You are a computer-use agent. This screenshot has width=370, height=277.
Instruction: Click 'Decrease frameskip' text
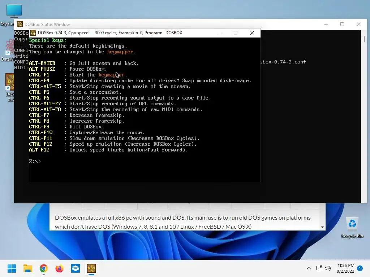[97, 115]
